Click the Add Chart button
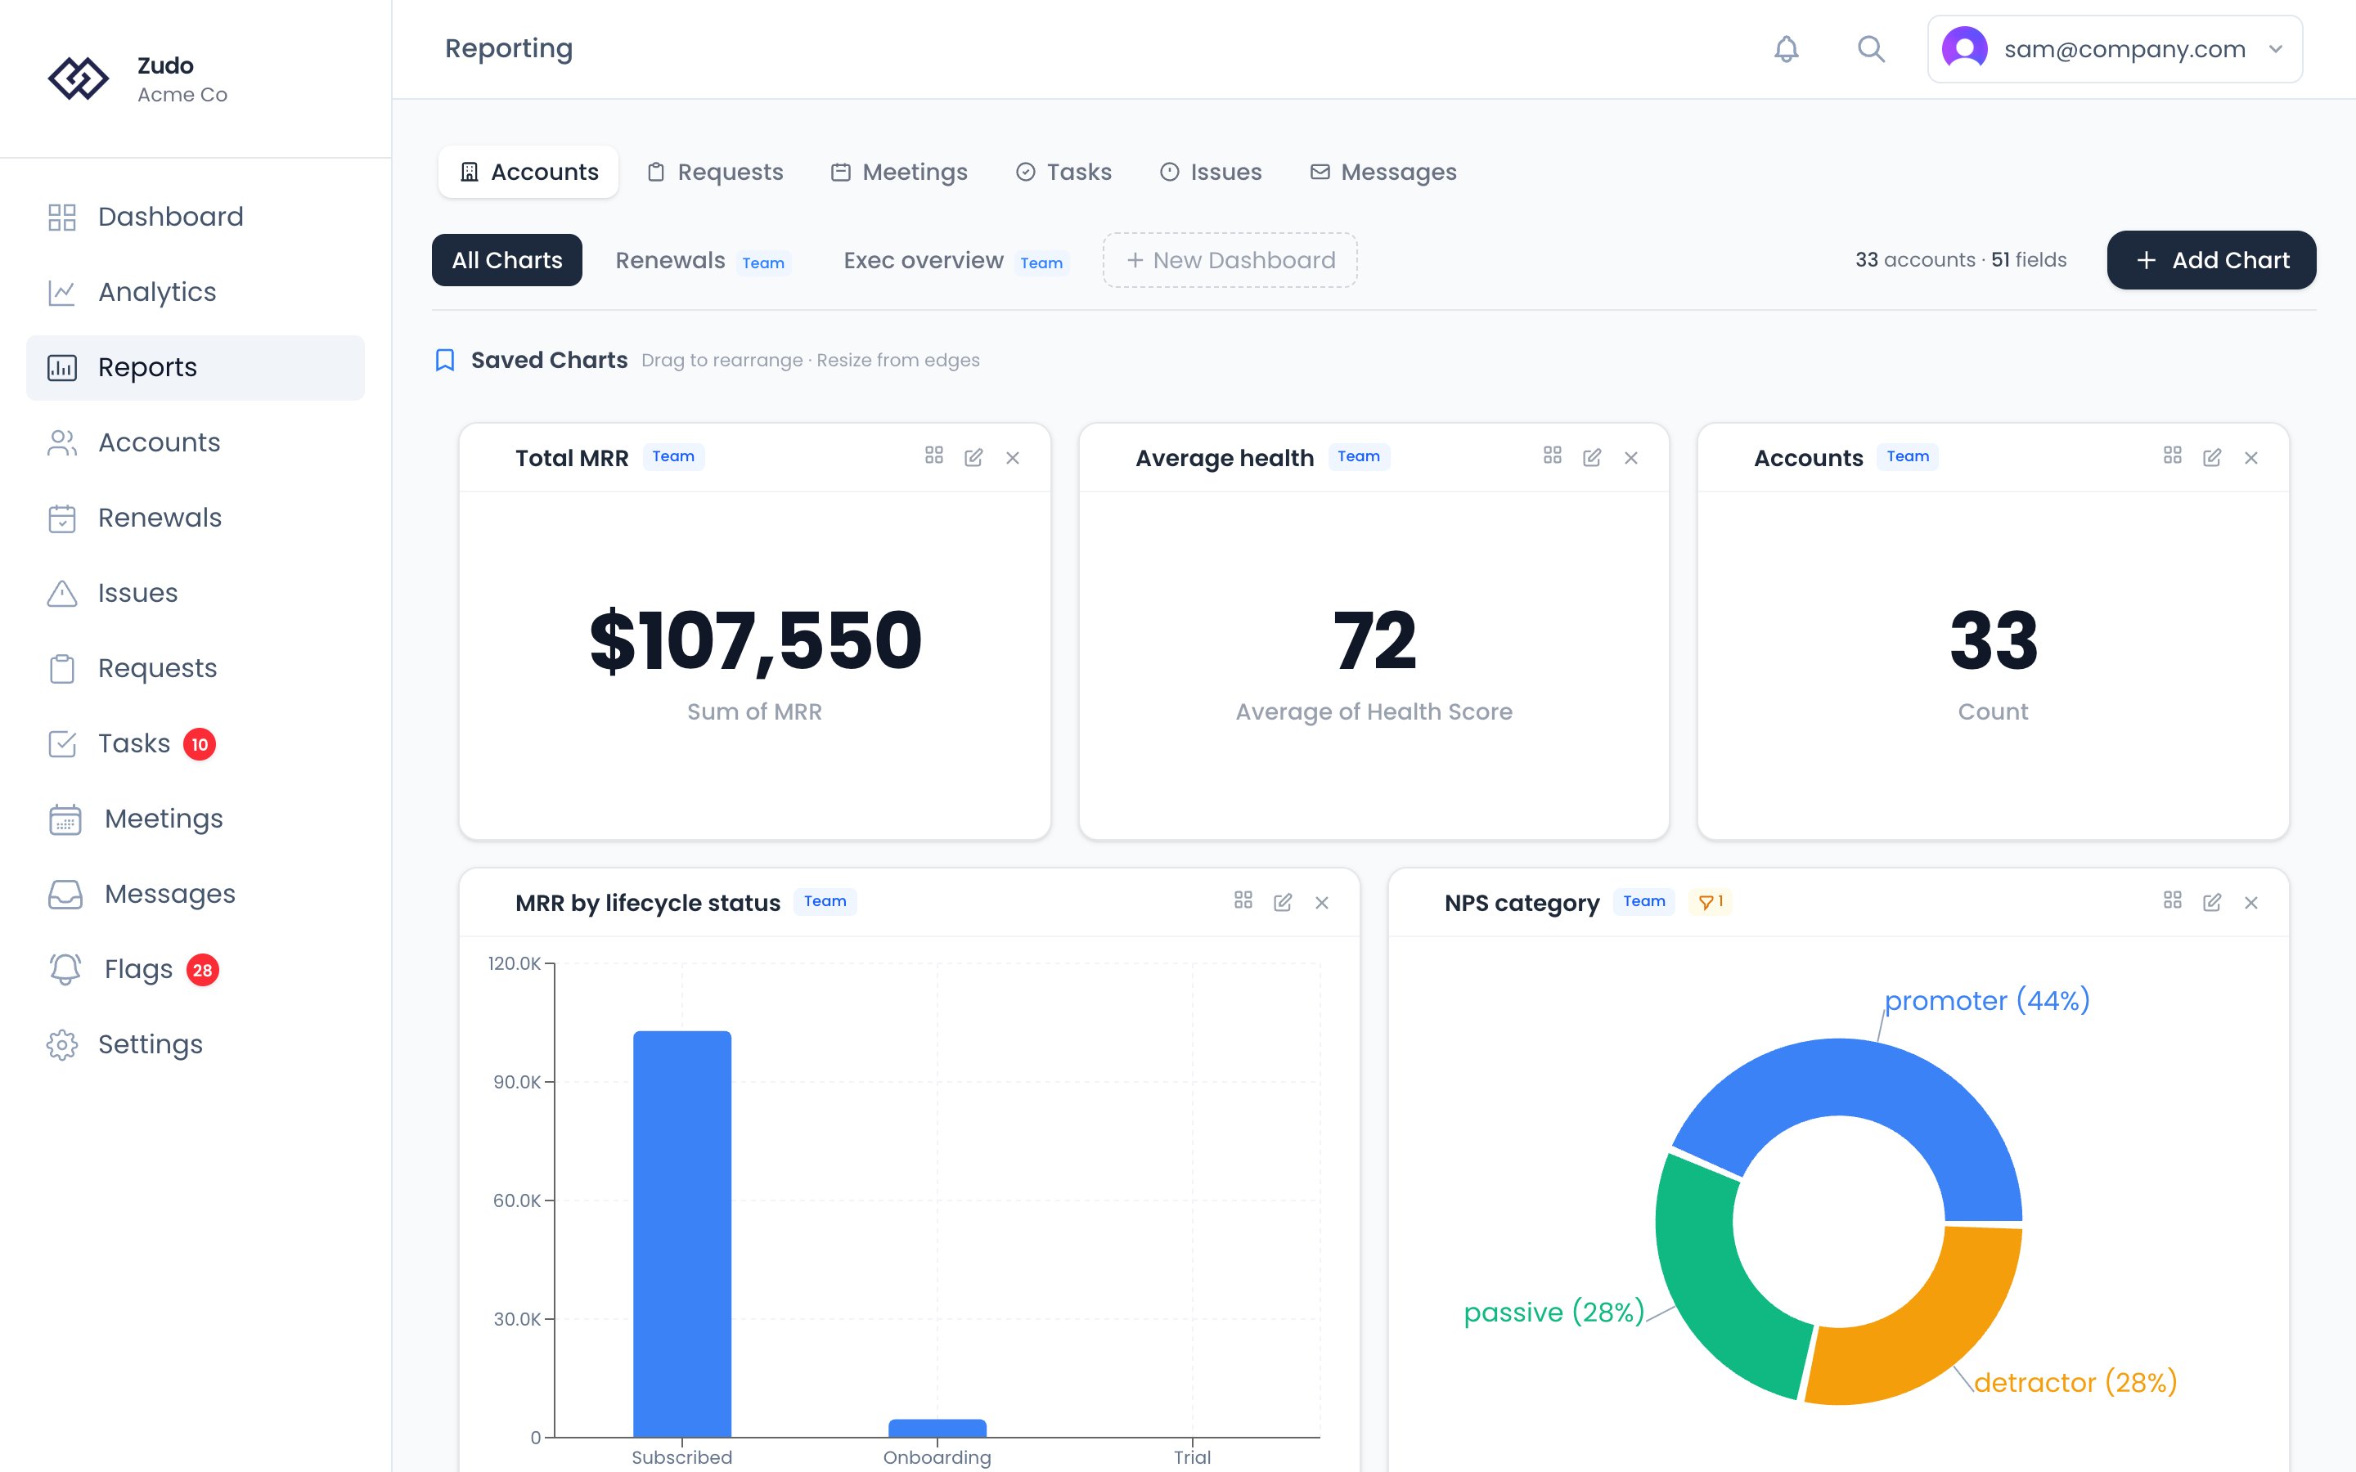The width and height of the screenshot is (2356, 1472). (2211, 260)
